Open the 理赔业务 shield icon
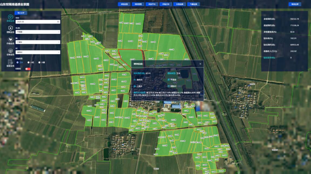This screenshot has height=174, width=311. click(10, 28)
